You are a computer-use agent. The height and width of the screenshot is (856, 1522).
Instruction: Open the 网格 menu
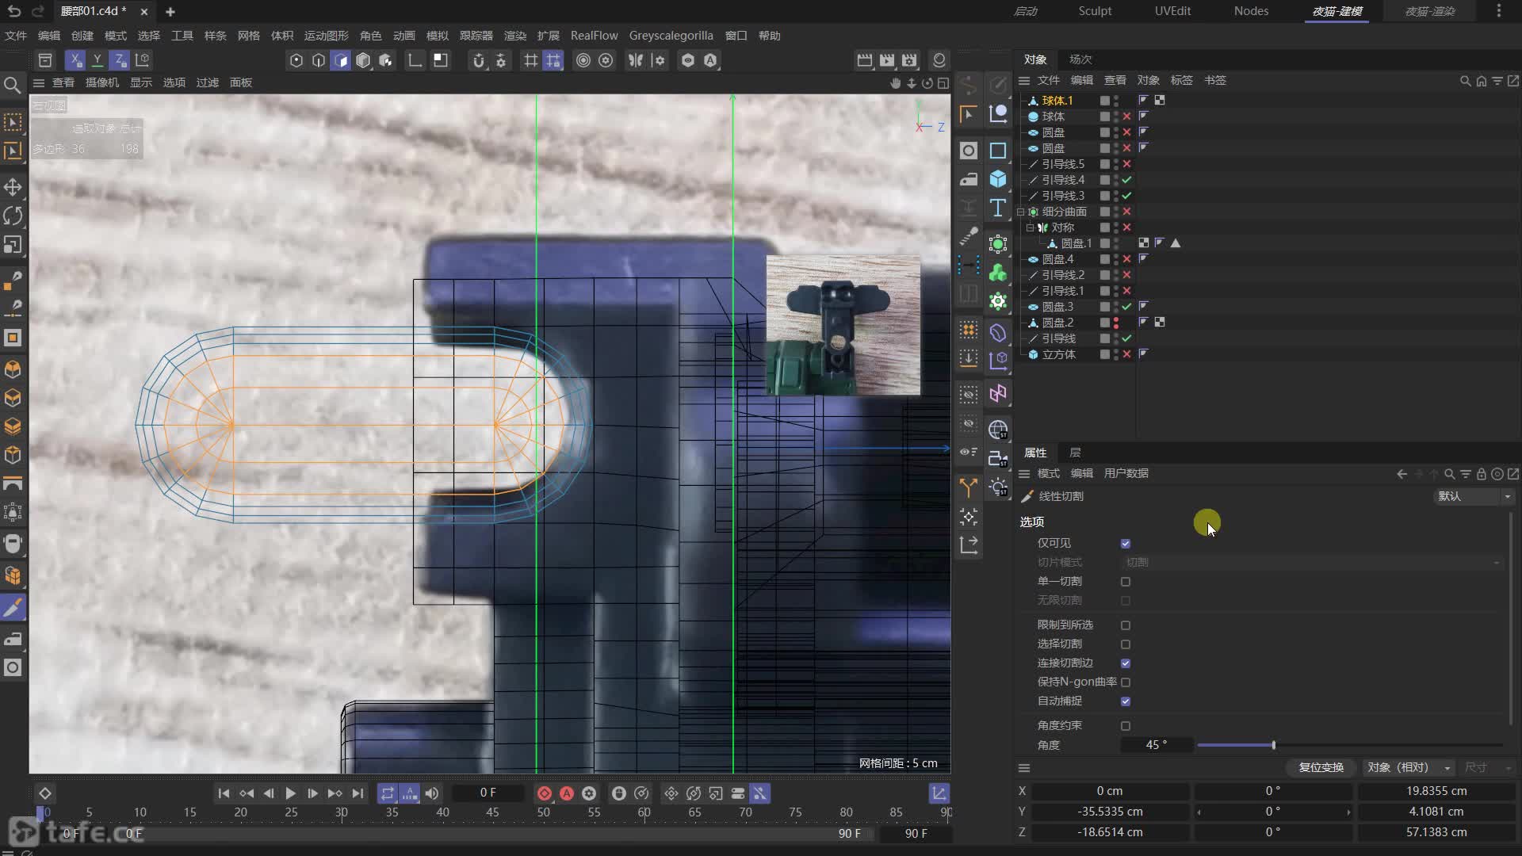tap(249, 36)
